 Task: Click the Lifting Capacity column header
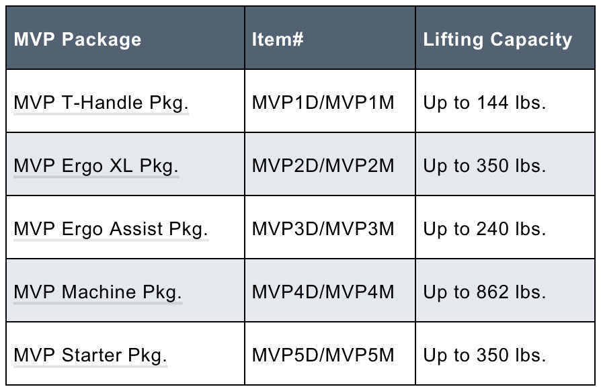[x=497, y=39]
